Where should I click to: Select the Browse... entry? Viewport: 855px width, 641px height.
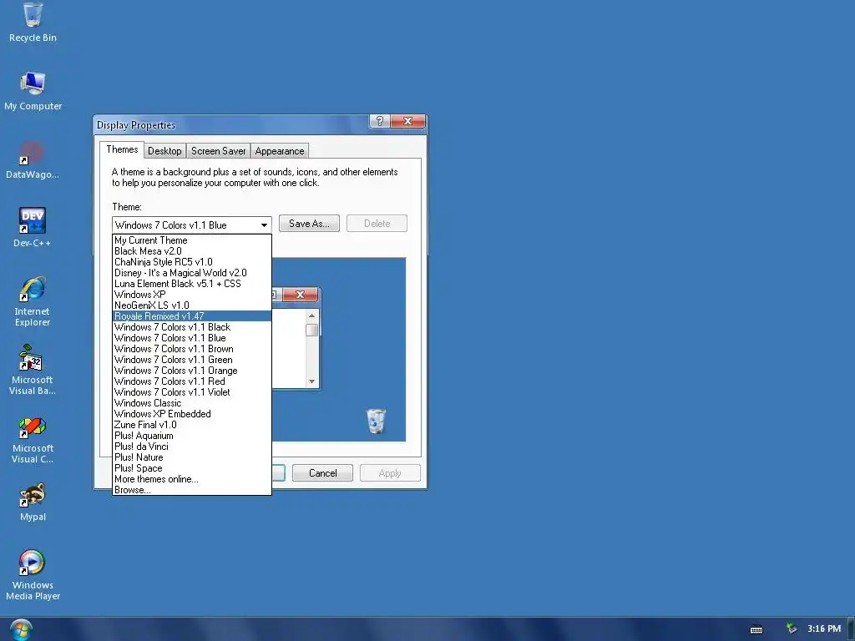click(x=192, y=490)
